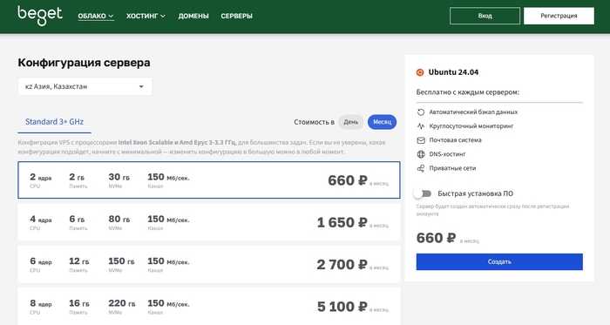The height and width of the screenshot is (325, 610).
Task: Click the Beget logo
Action: tap(40, 16)
